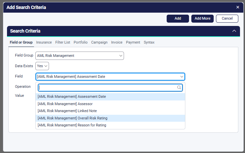Screen dimensions: 245x153
Task: Click the Field Group label
Action: pos(24,55)
